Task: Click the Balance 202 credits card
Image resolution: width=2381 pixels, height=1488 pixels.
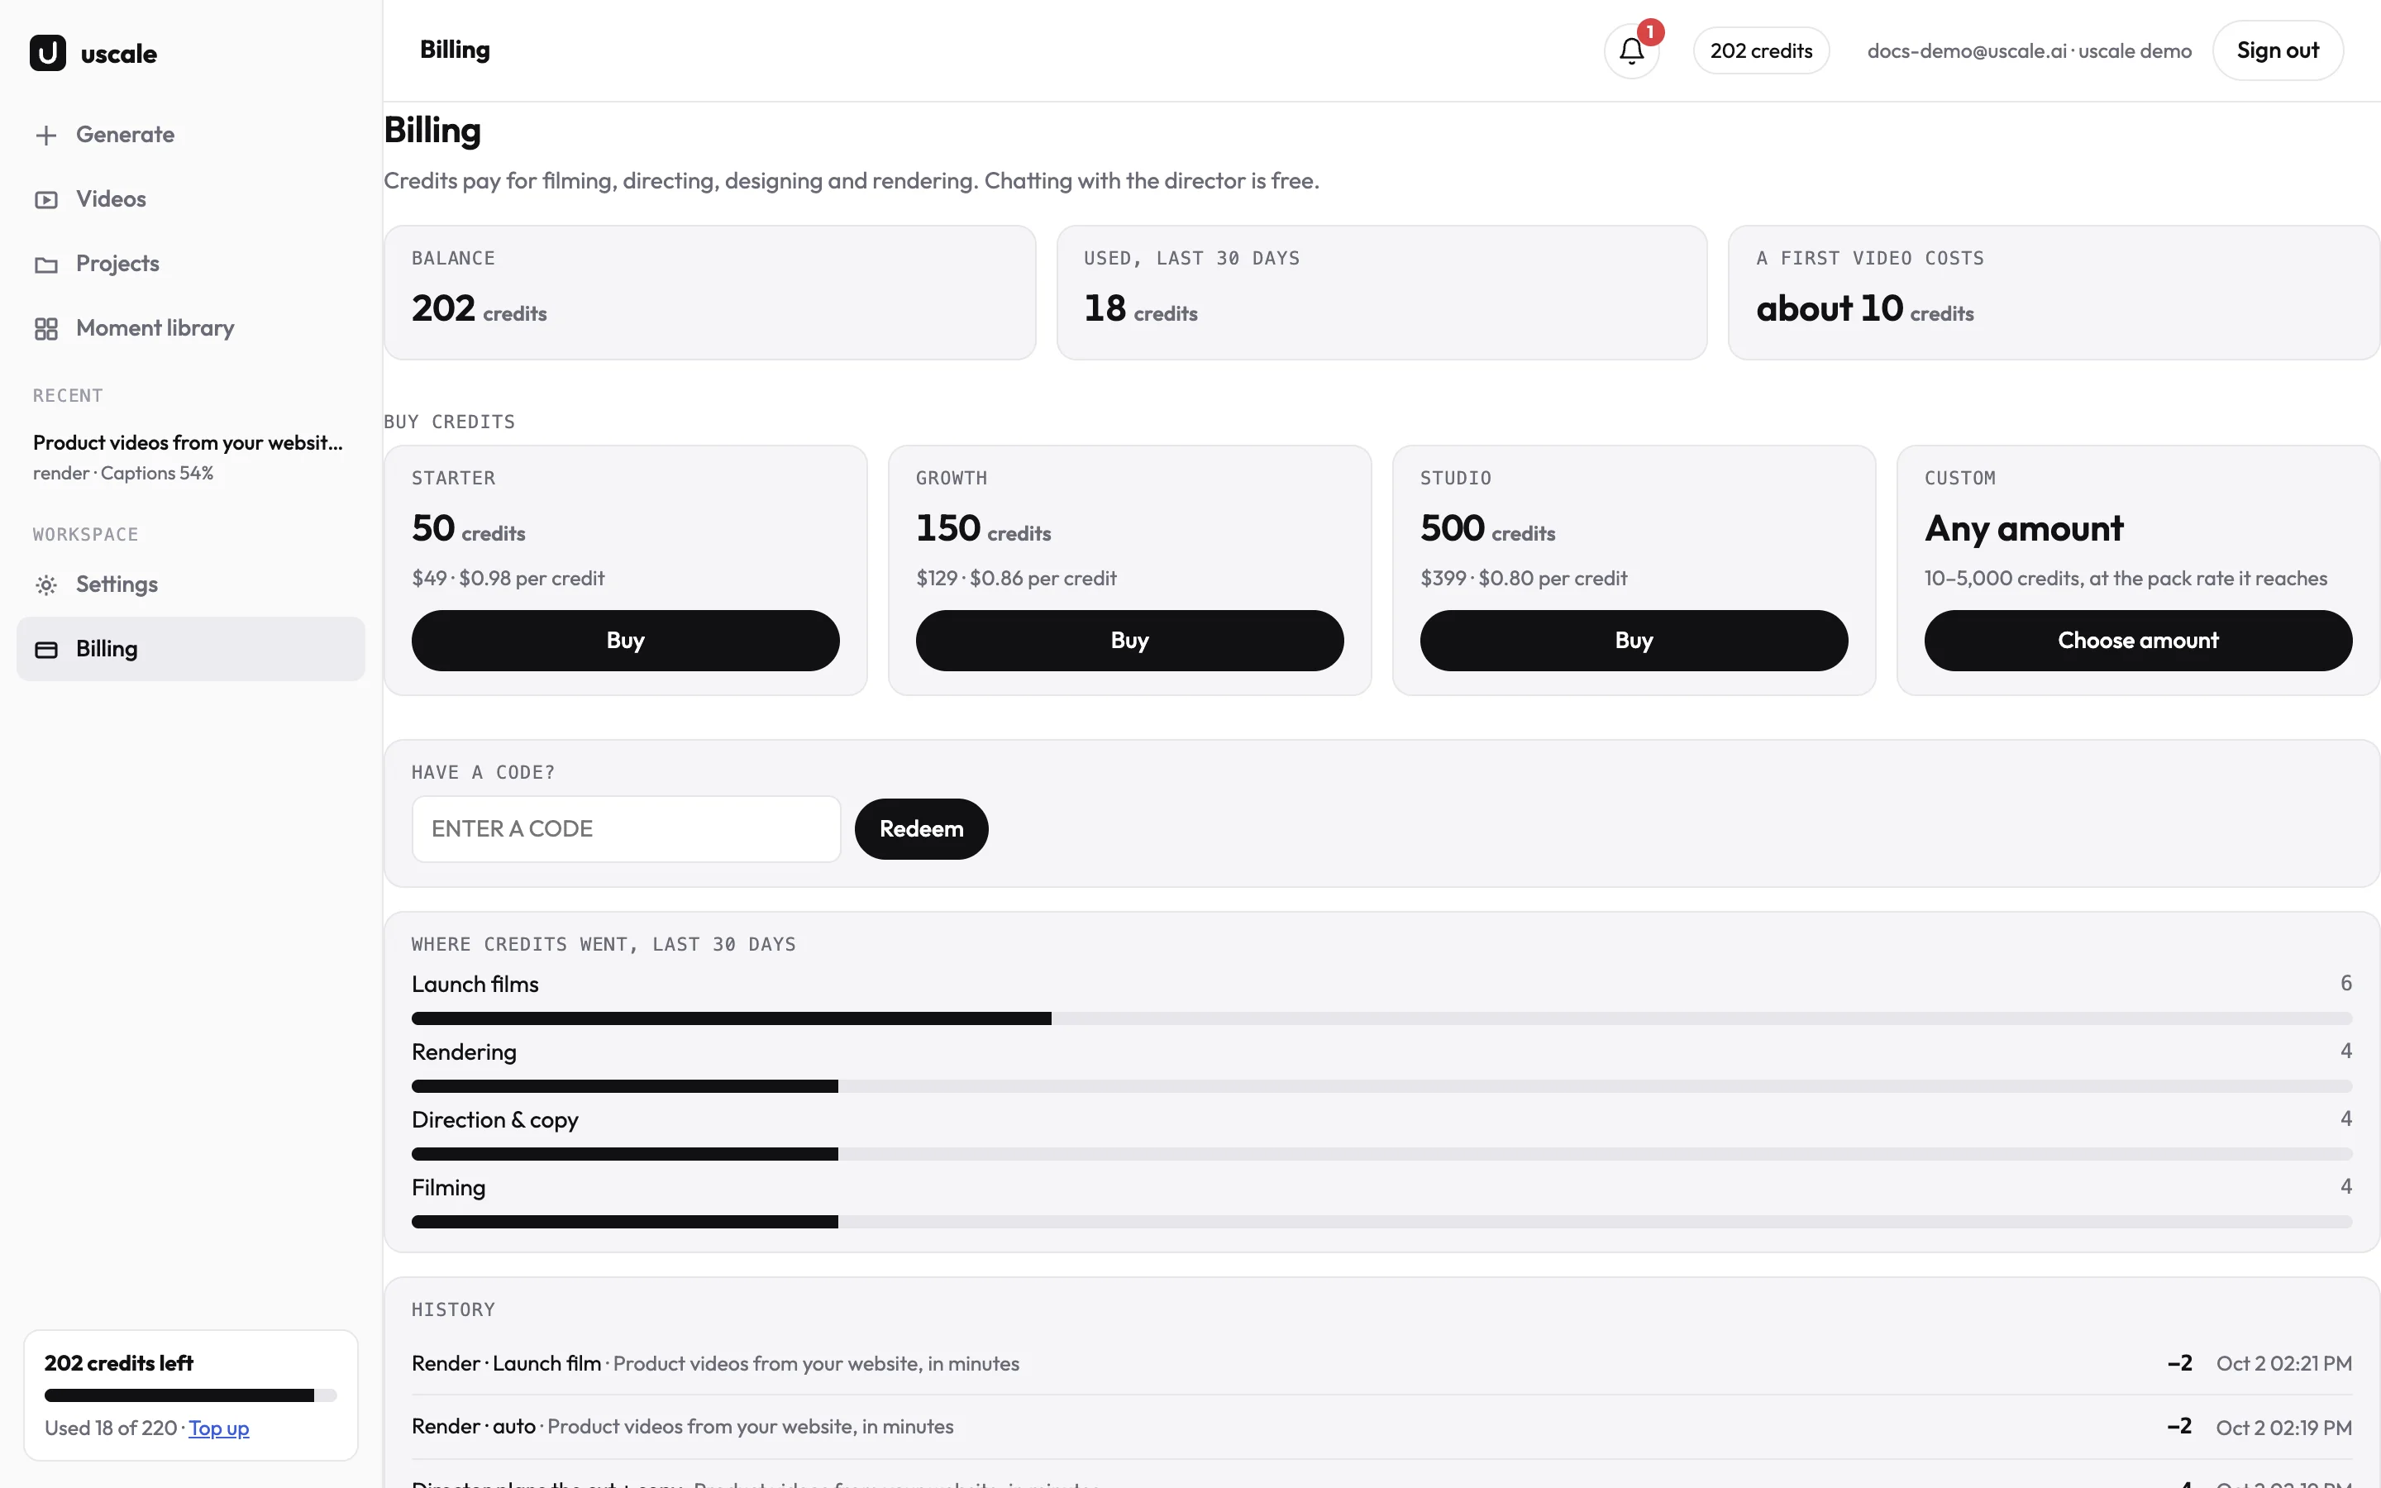Action: click(709, 293)
